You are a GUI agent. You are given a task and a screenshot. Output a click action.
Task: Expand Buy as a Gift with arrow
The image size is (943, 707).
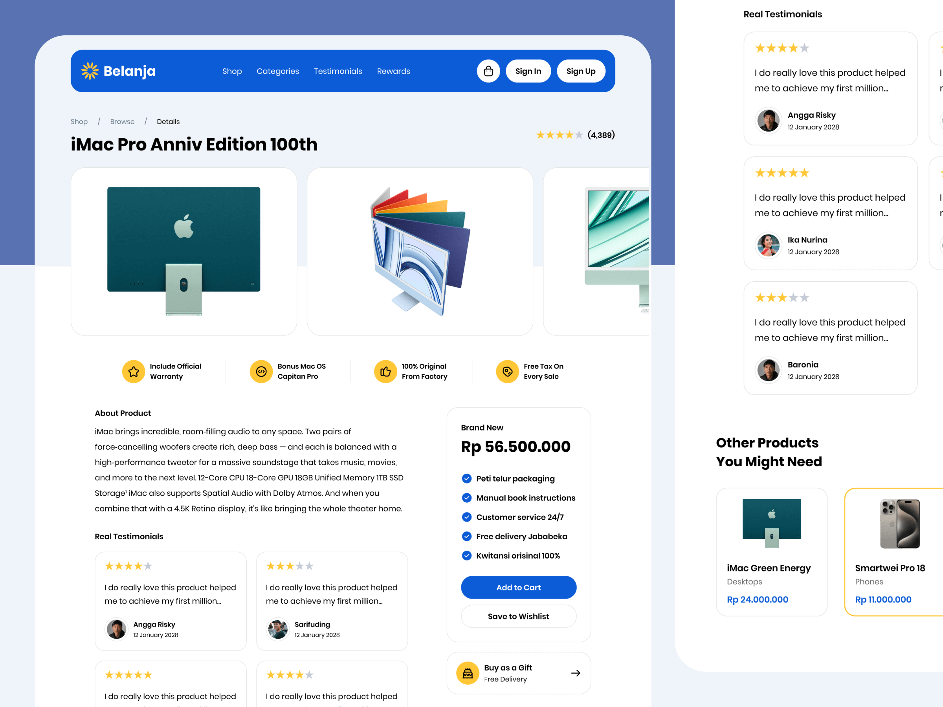(x=576, y=673)
